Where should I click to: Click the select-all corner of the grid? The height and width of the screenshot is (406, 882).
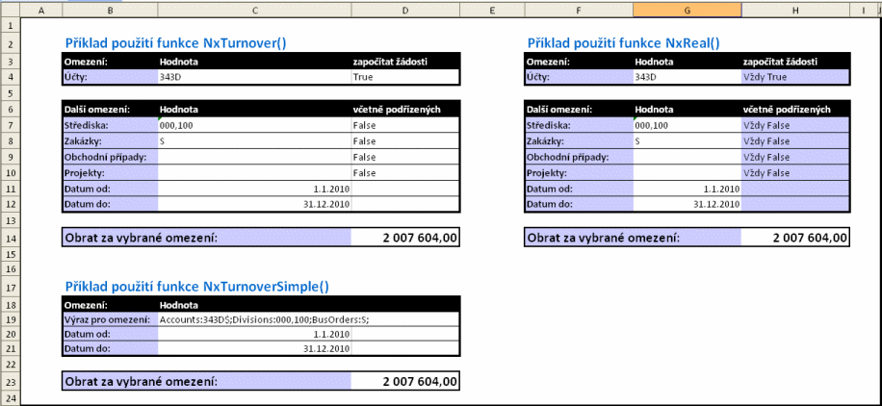[9, 9]
